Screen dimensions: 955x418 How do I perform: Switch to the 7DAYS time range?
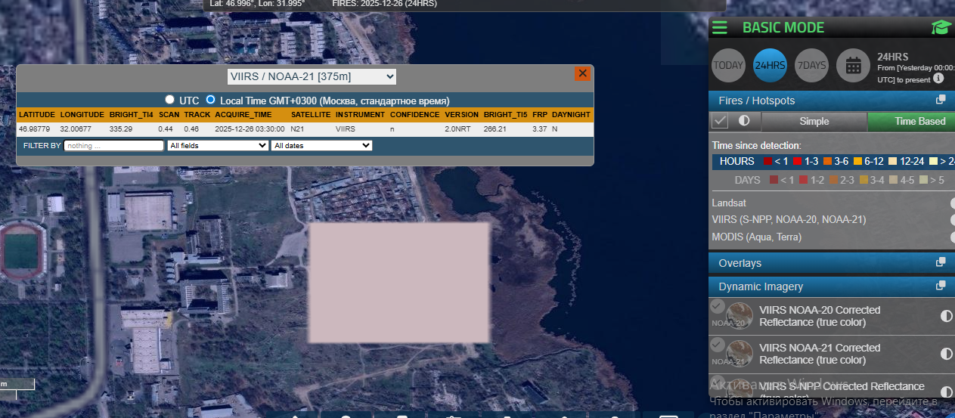pos(811,66)
